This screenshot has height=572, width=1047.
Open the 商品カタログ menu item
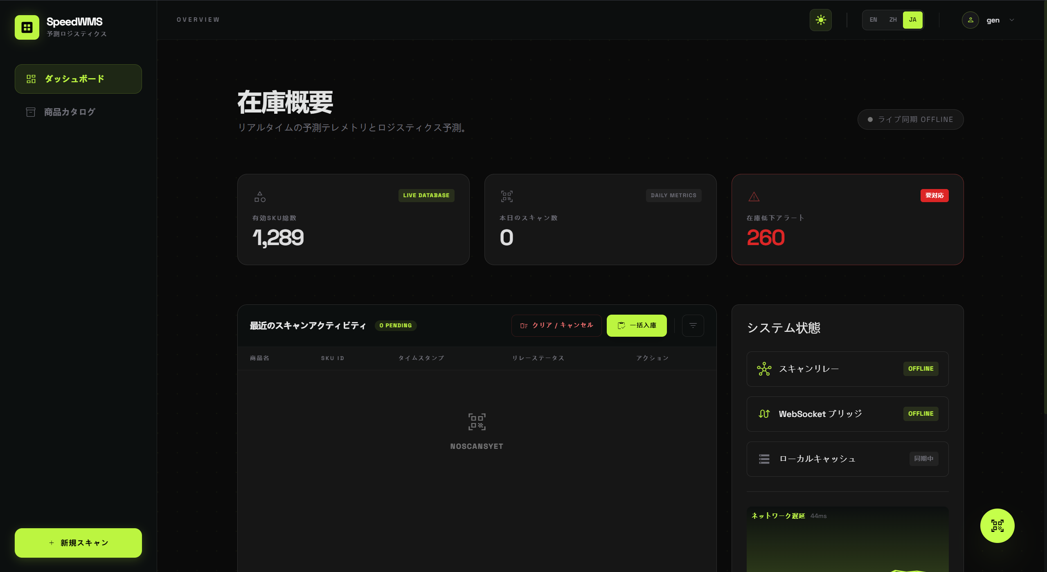coord(78,112)
